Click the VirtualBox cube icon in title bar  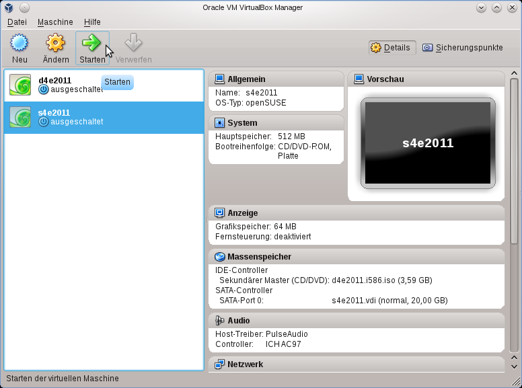click(x=9, y=7)
